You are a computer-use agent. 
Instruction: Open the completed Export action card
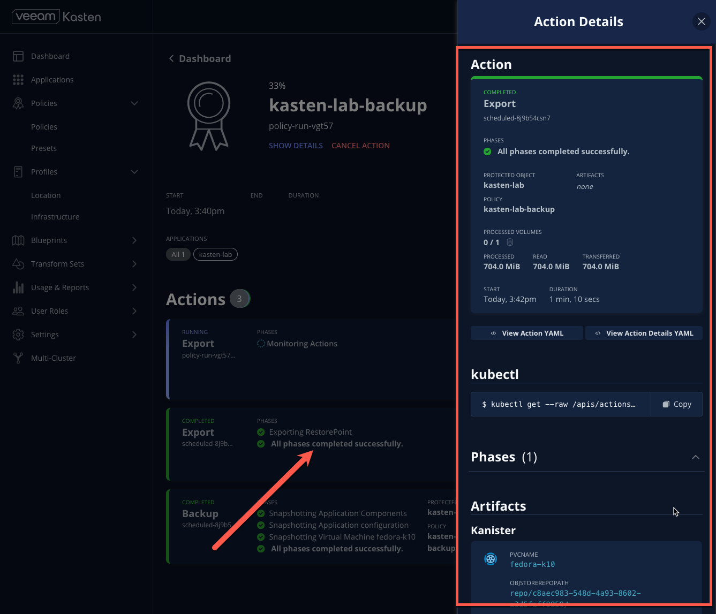(312, 444)
